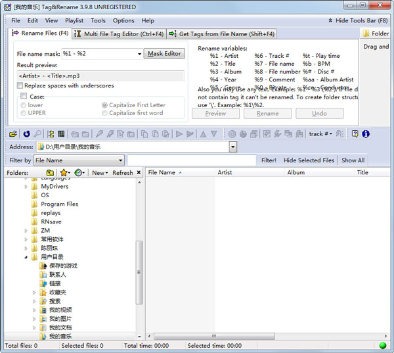Screen dimensions: 394x353
Task: Click the Rename button
Action: click(x=268, y=114)
